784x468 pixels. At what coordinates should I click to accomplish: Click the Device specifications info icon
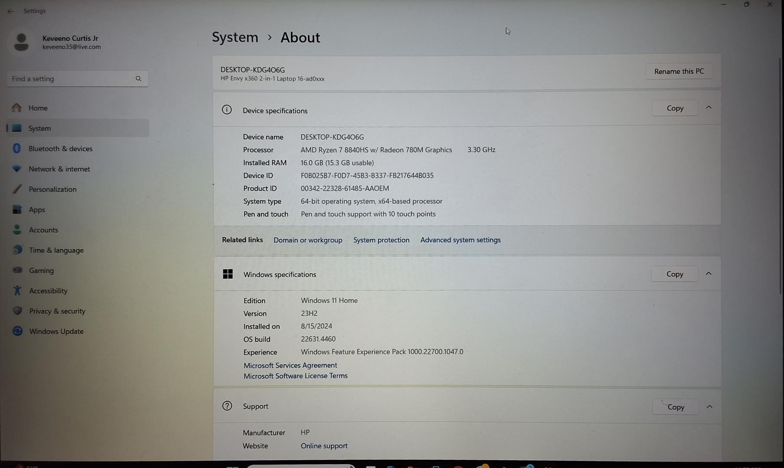point(227,110)
